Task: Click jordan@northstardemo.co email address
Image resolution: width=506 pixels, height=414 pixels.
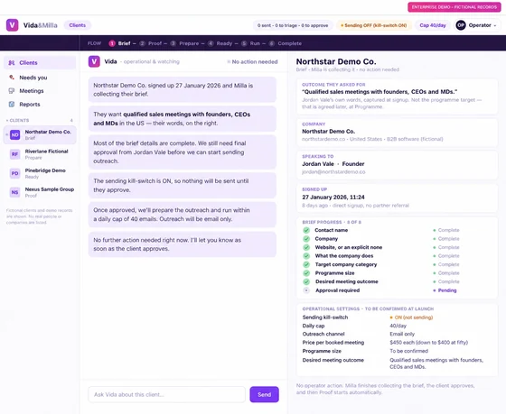Action: [x=333, y=172]
